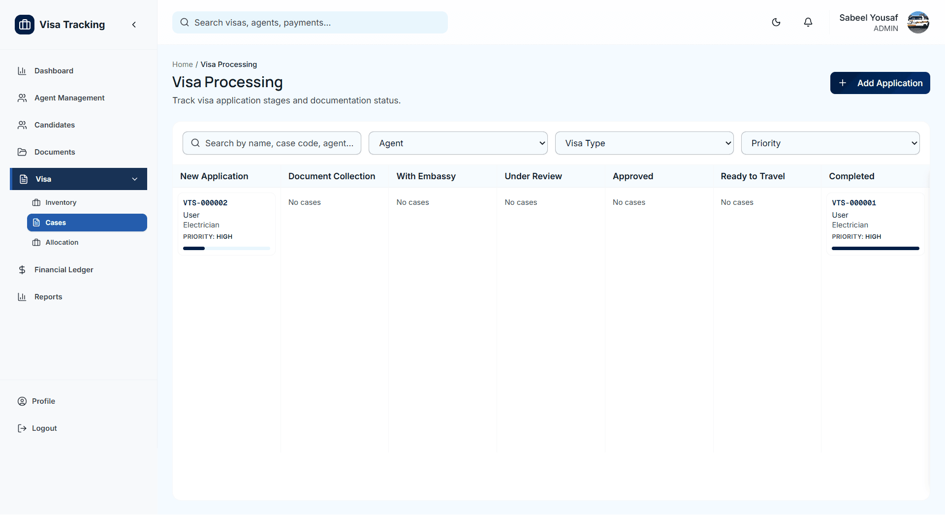Click the Allocation suitcase icon
The image size is (945, 515).
(36, 242)
